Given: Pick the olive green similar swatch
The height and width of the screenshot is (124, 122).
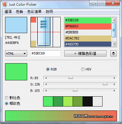Looking at the screenshot, I should tap(78, 101).
